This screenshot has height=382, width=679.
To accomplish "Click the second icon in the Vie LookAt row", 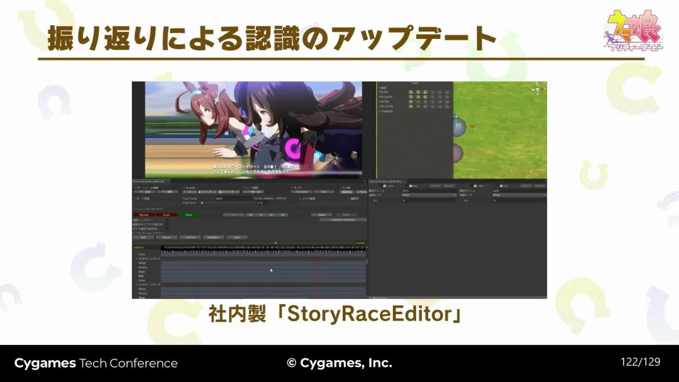I will pyautogui.click(x=417, y=97).
